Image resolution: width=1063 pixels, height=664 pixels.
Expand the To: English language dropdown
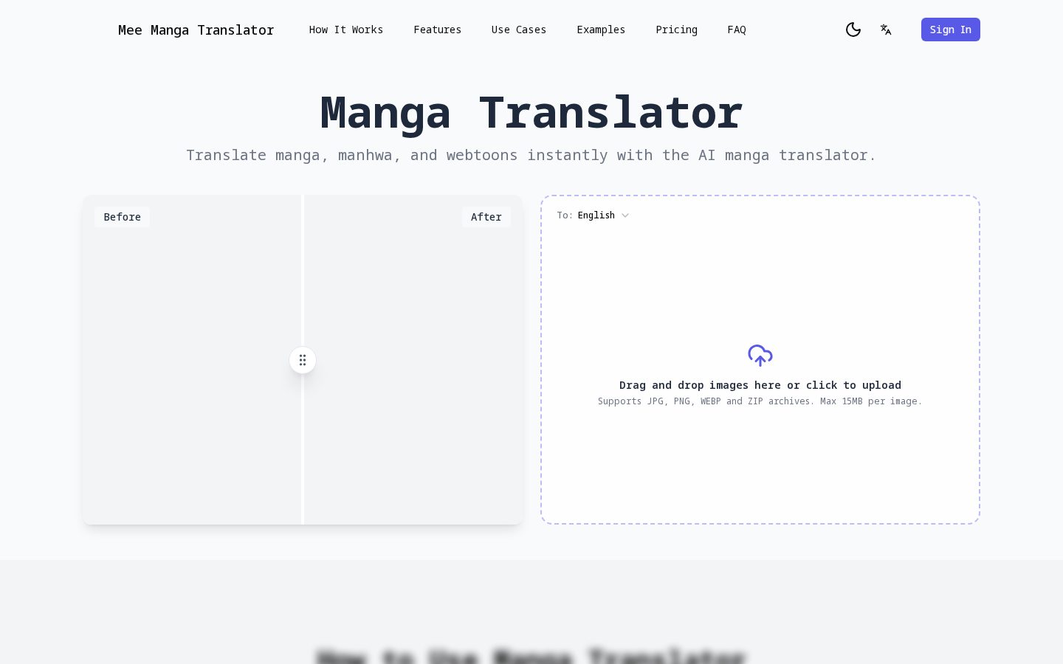594,215
